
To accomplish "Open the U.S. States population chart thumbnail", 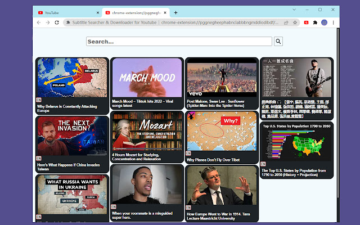I will pos(296,142).
